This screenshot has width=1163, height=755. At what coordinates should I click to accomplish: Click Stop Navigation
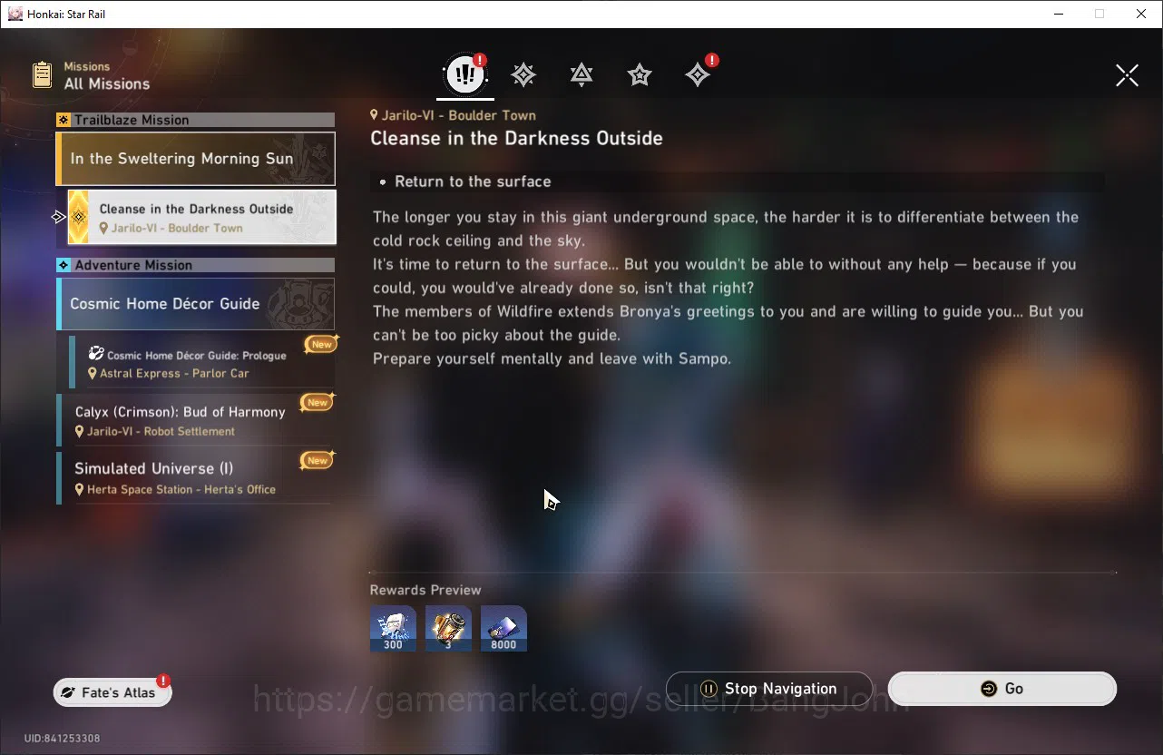769,689
